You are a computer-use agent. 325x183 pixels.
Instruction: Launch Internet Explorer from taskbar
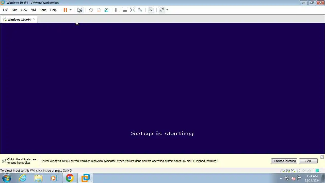(23, 178)
